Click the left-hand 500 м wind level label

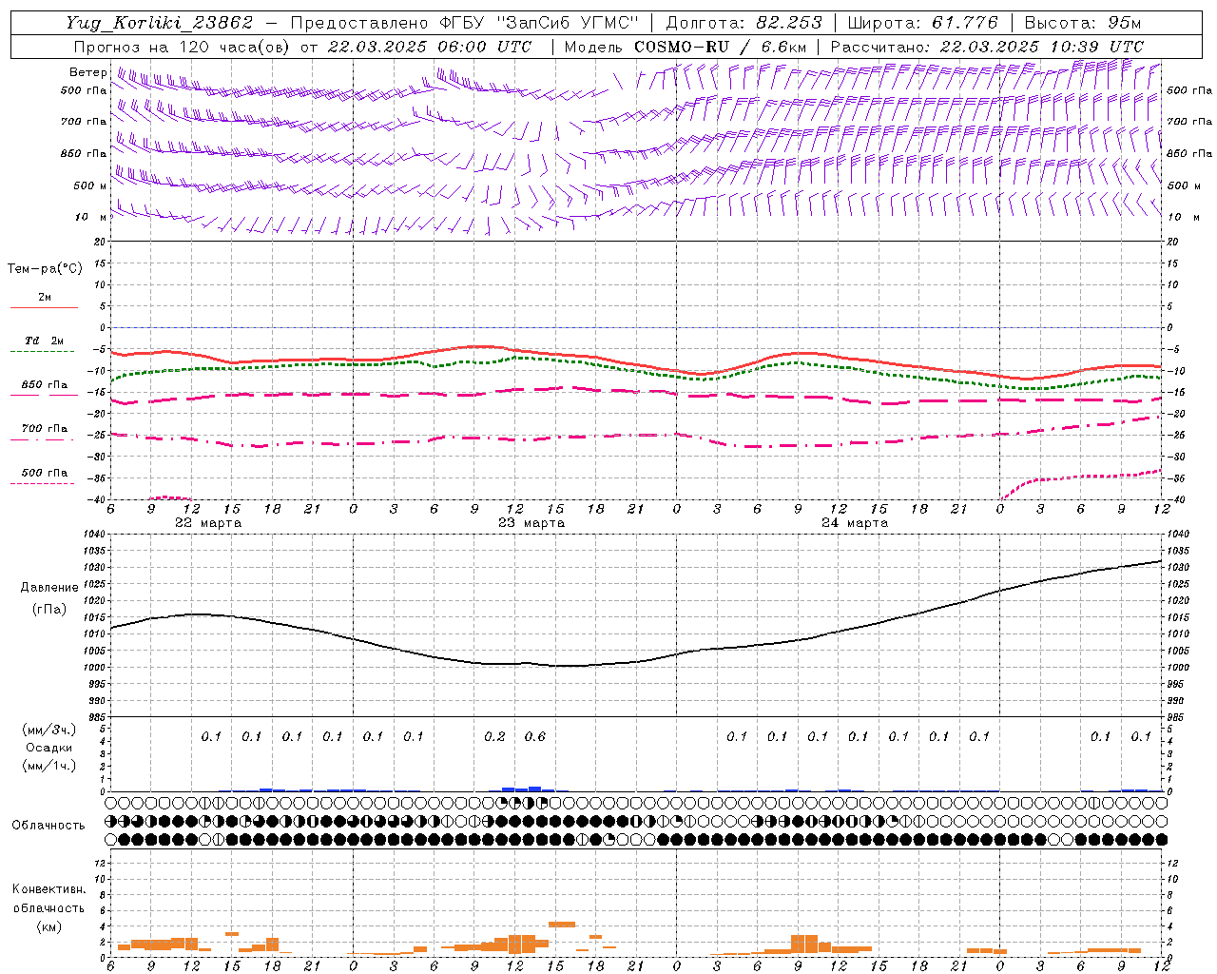(90, 185)
